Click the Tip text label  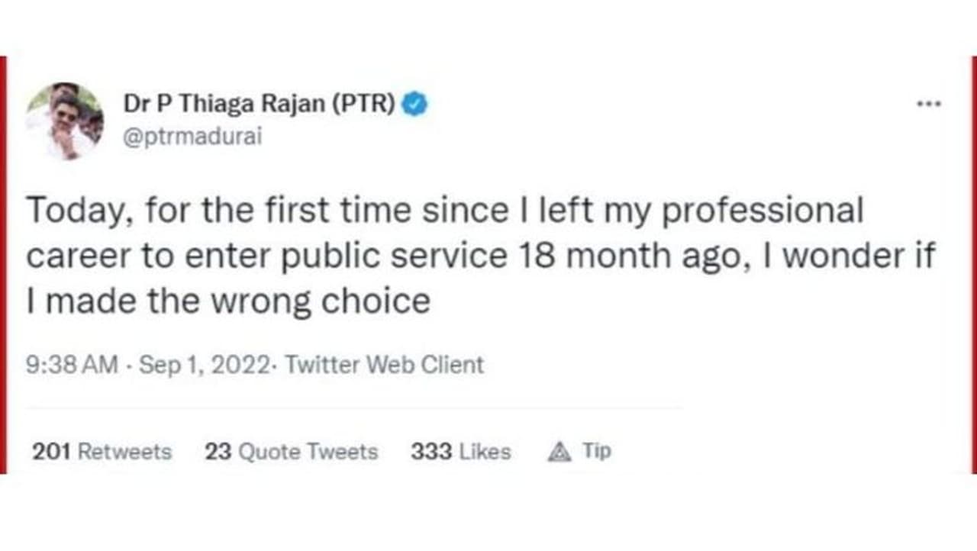[x=597, y=451]
